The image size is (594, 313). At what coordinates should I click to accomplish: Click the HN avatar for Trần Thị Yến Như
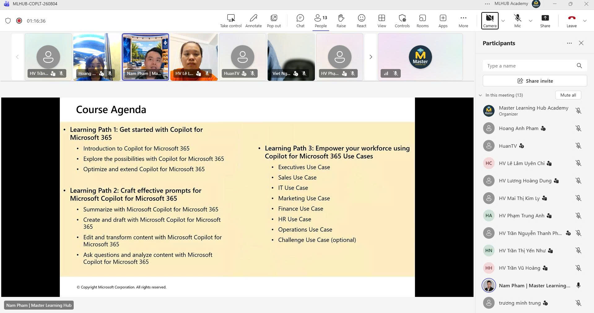click(x=489, y=250)
